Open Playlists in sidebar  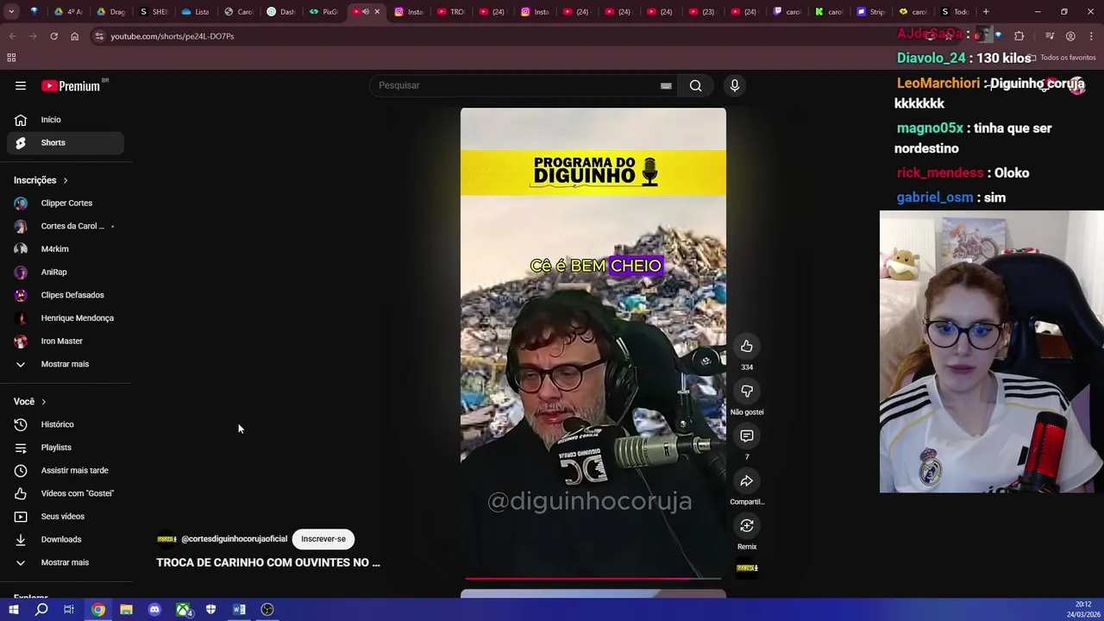66,448
